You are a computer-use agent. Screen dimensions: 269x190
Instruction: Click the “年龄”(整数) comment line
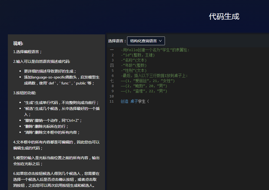point(134,65)
